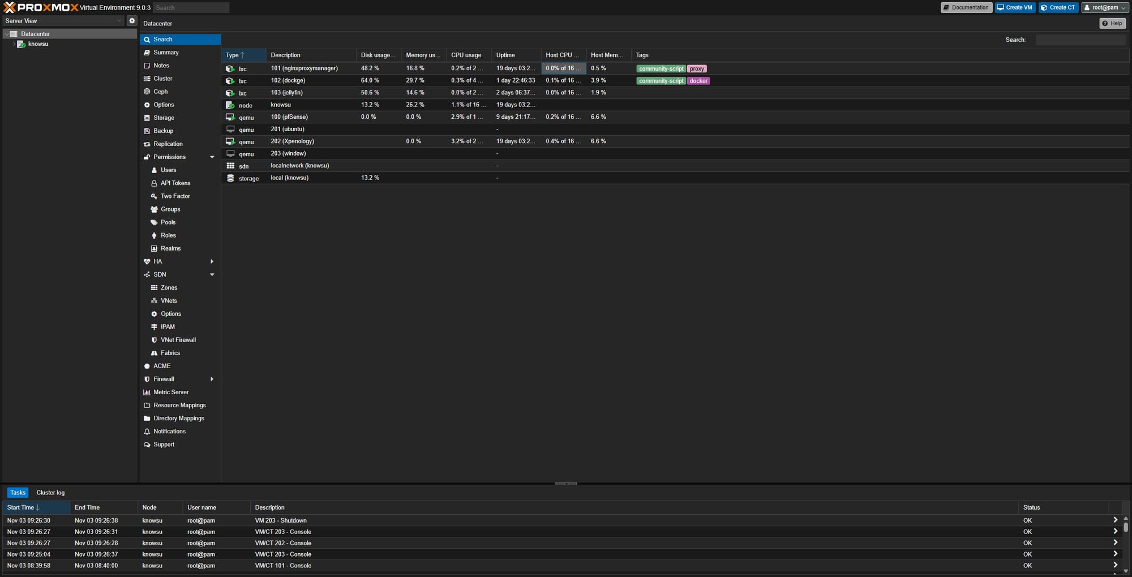Click the Metric Server chart icon
The height and width of the screenshot is (577, 1132).
pyautogui.click(x=147, y=392)
